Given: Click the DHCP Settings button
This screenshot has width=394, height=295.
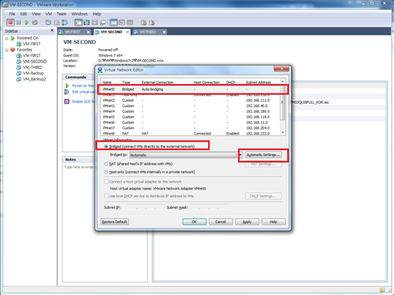Looking at the screenshot, I should [263, 196].
